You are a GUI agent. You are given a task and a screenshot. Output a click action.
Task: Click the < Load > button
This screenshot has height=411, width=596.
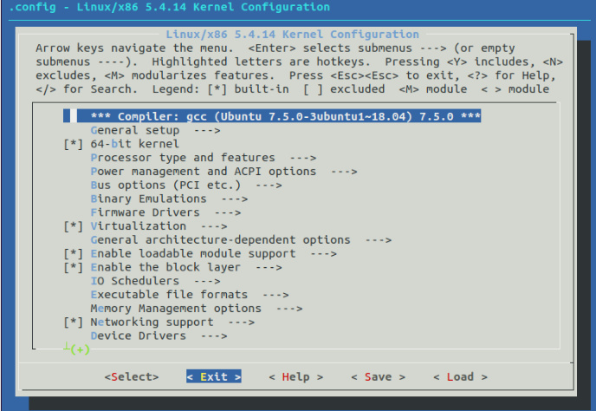click(x=460, y=376)
